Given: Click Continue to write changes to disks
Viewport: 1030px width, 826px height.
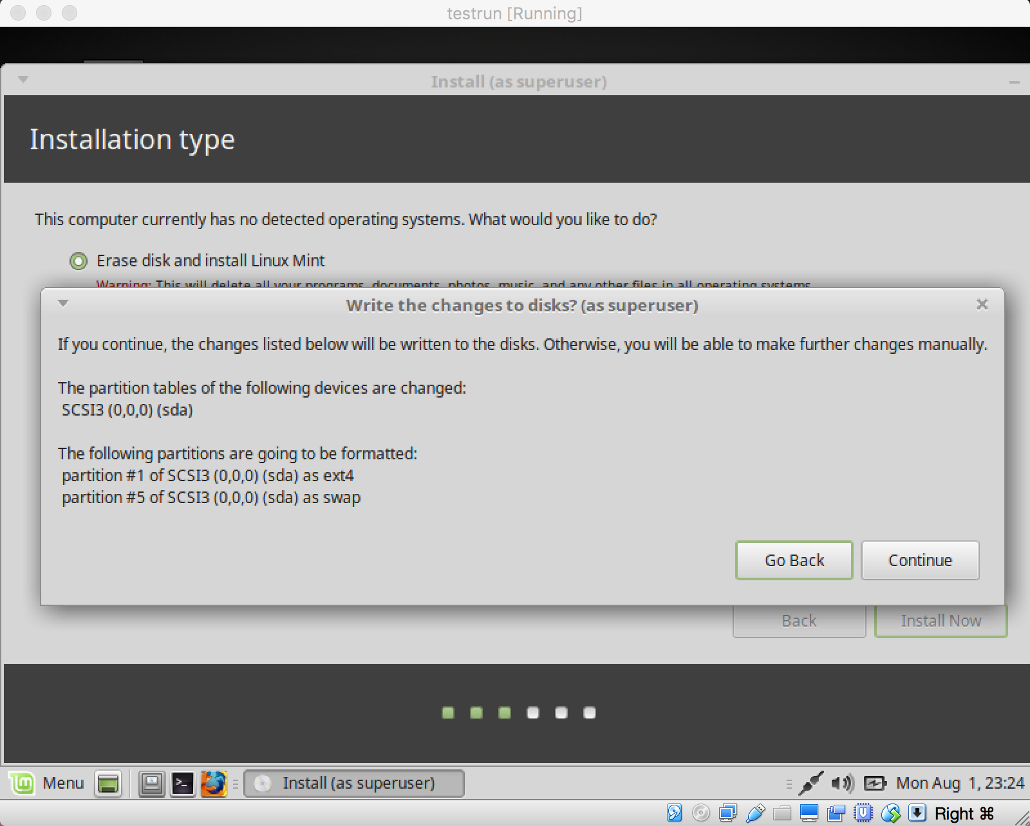Looking at the screenshot, I should pyautogui.click(x=920, y=560).
